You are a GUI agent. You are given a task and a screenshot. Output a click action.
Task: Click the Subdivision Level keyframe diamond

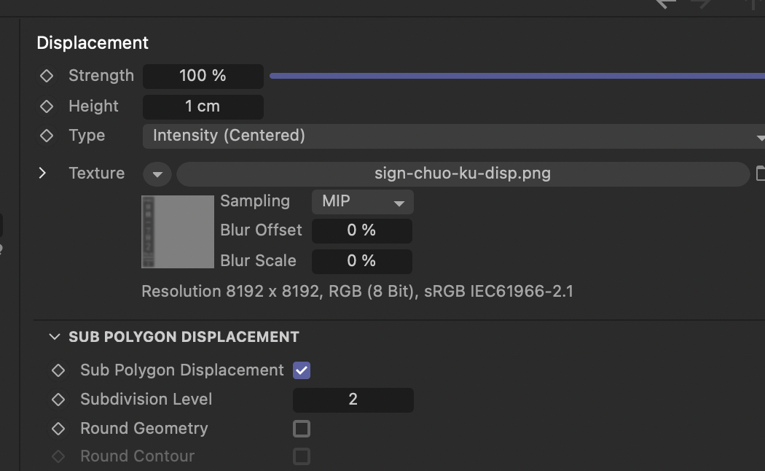tap(58, 400)
